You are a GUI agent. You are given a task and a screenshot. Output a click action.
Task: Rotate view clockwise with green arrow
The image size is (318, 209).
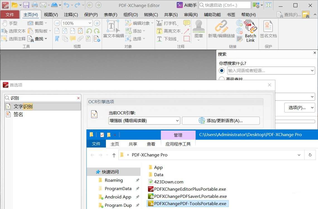[97, 31]
